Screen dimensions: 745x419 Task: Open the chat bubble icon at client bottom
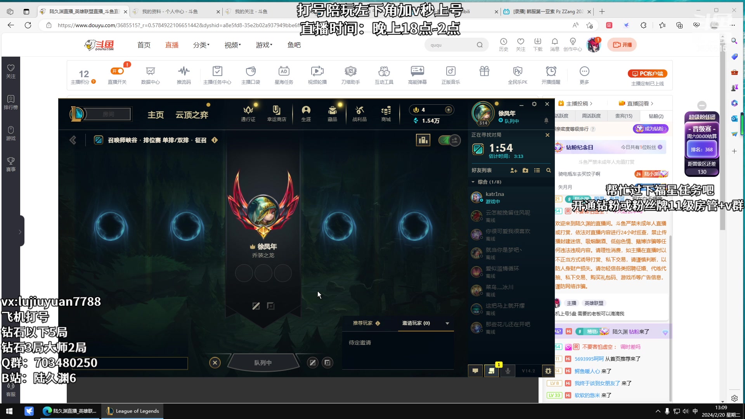click(x=475, y=371)
